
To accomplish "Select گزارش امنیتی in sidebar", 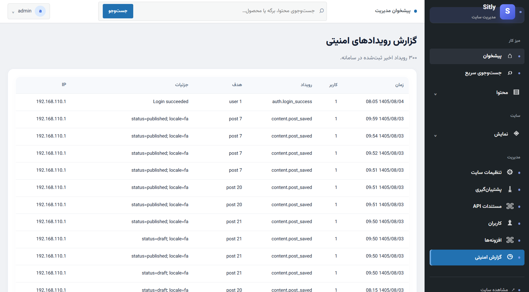I will [x=477, y=257].
